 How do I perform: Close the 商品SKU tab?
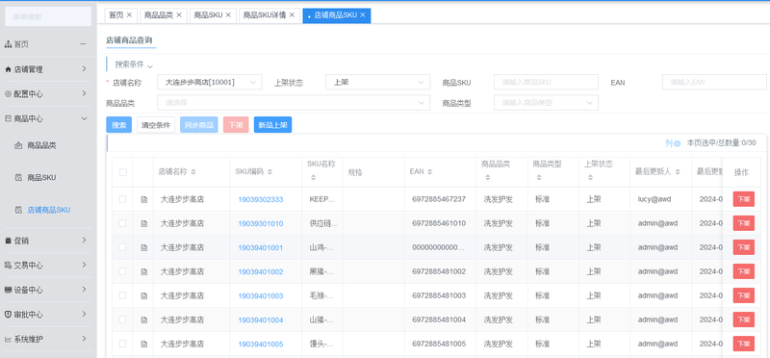[228, 15]
